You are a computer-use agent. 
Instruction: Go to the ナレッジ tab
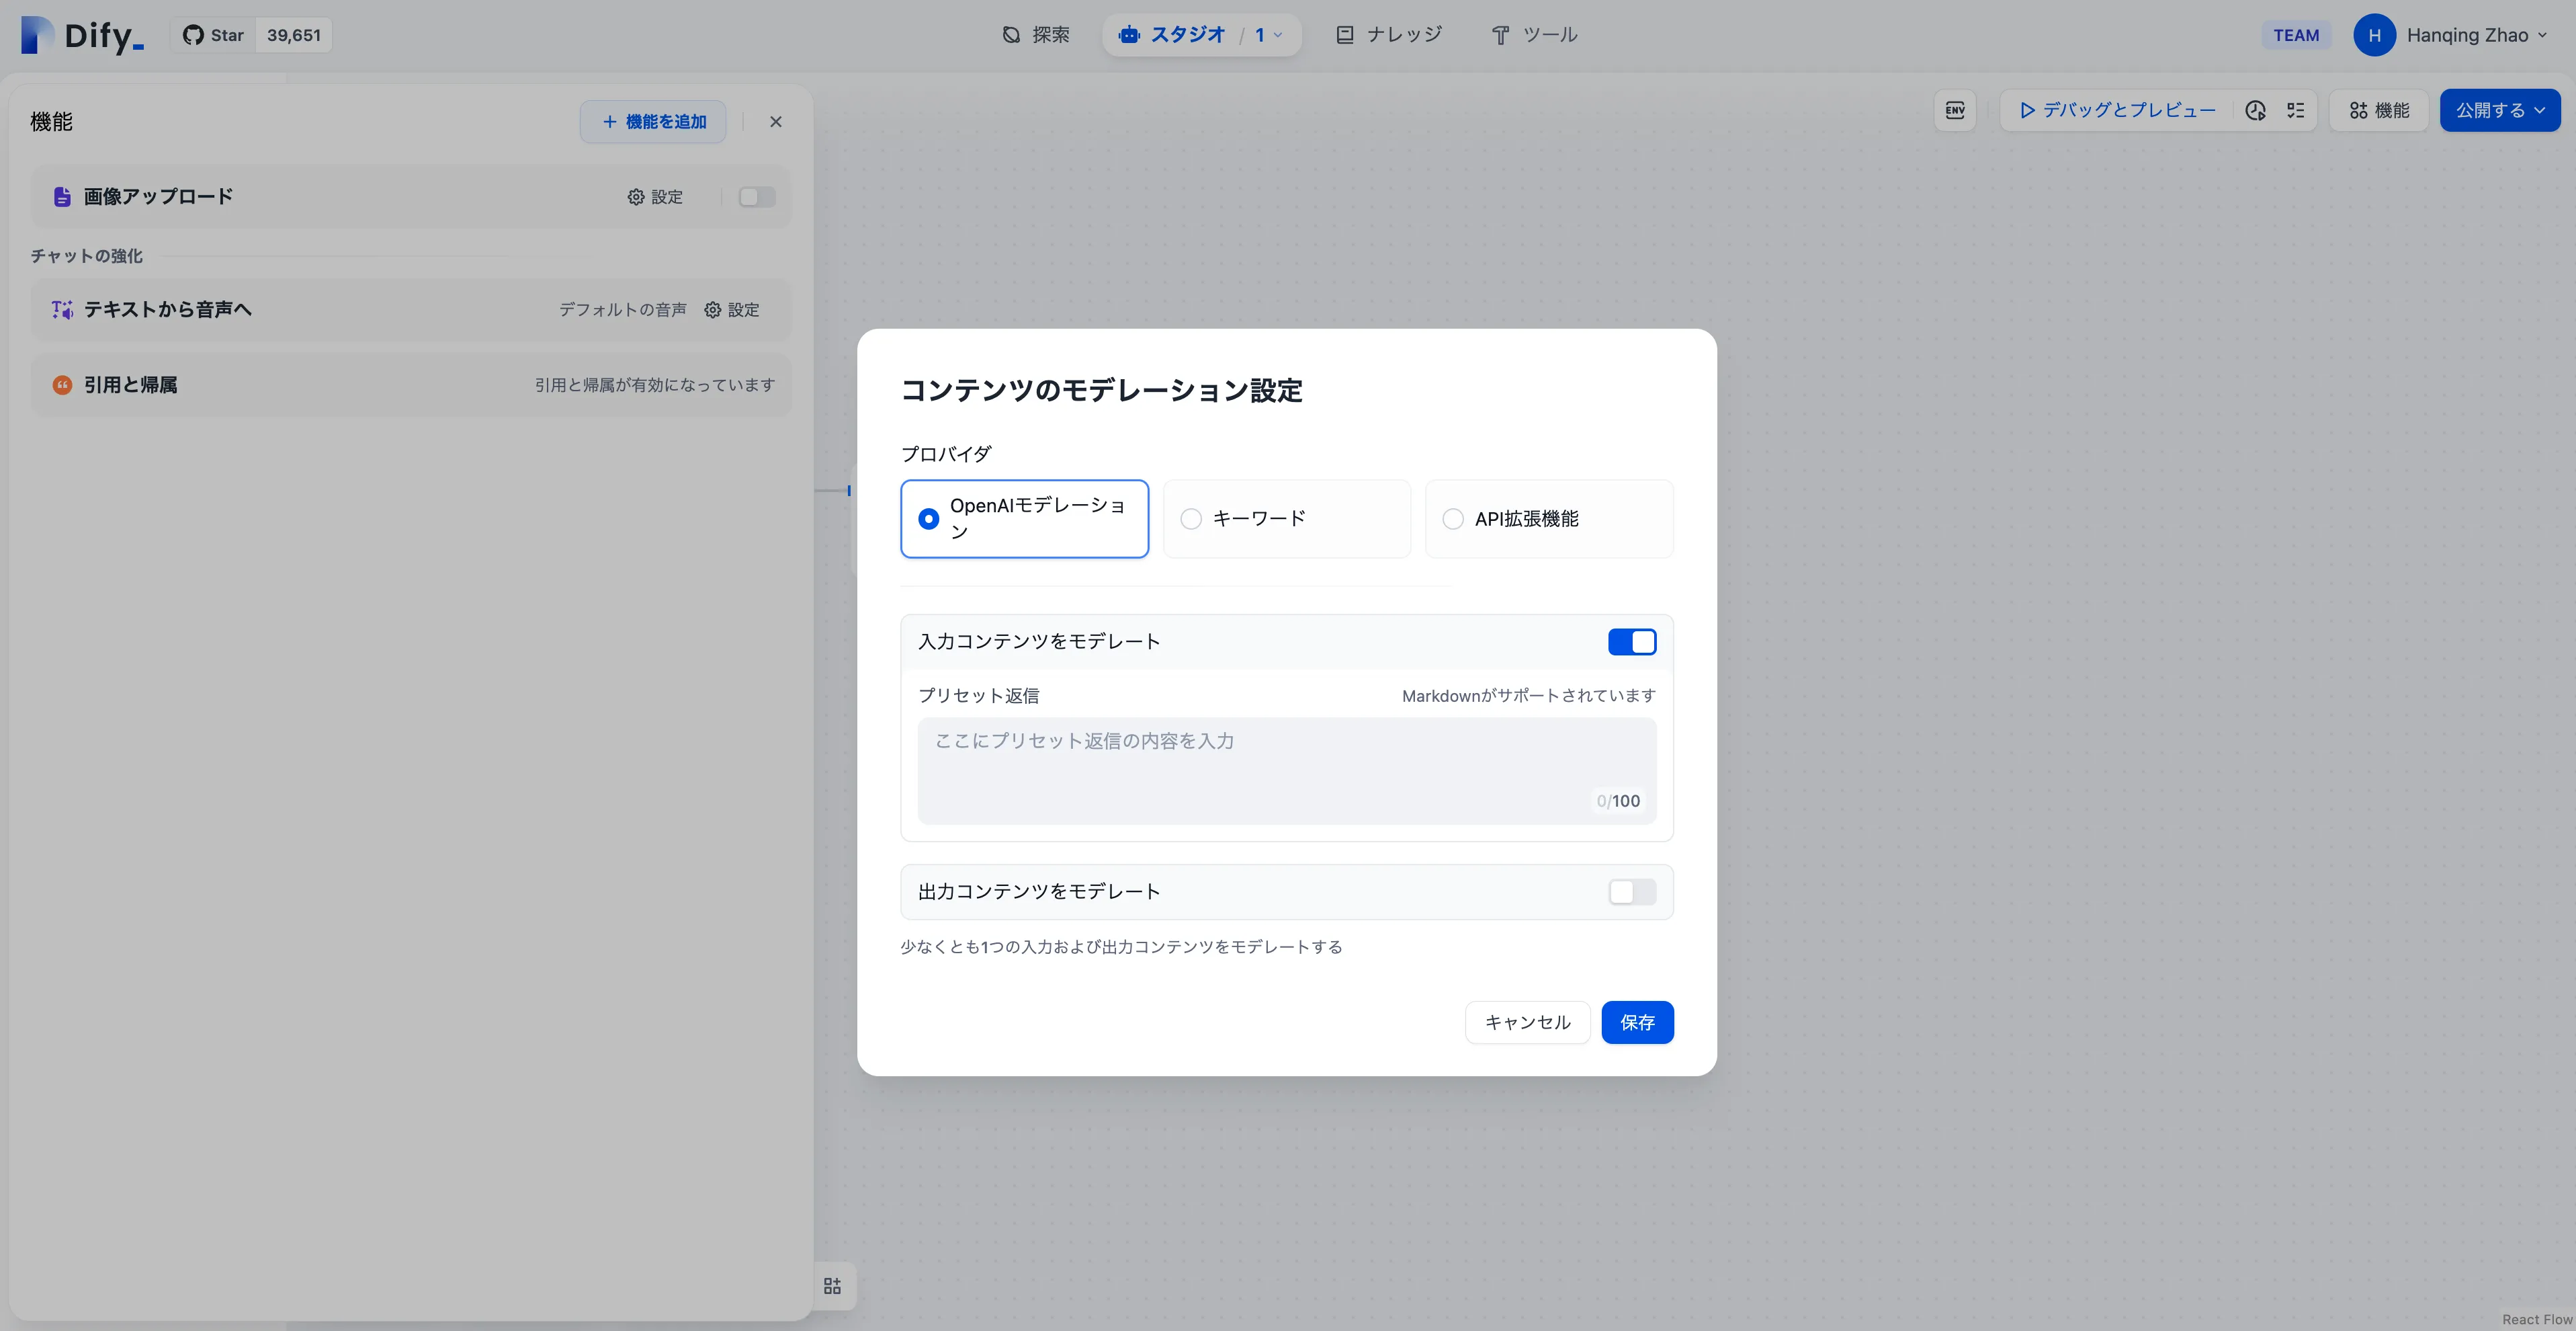pos(1389,35)
